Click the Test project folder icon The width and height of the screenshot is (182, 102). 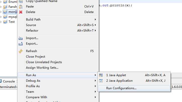coord(5,22)
